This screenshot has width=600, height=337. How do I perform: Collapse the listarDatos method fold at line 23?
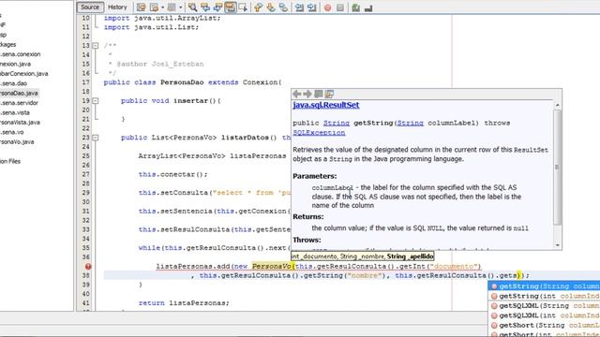point(96,138)
